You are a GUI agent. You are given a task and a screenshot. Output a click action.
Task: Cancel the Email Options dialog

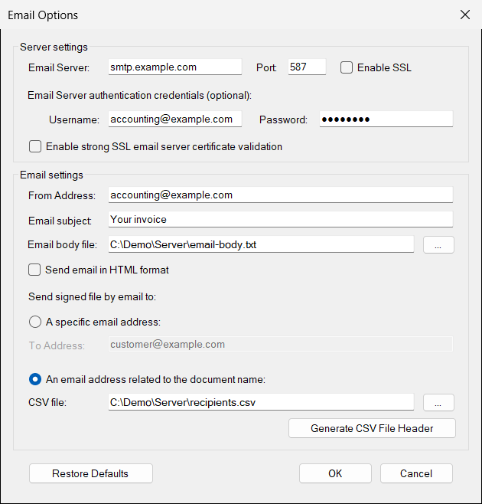coord(416,473)
